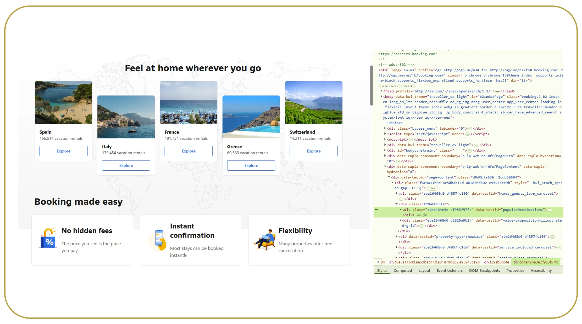Screen dimensions: 582x324
Task: Click the 'Booking made easy' heading
Action: 79,202
